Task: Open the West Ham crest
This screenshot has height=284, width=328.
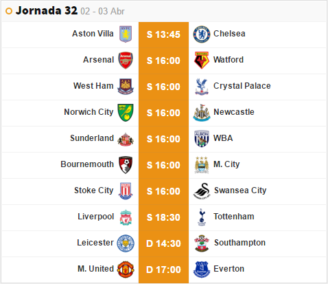Action: pyautogui.click(x=126, y=87)
